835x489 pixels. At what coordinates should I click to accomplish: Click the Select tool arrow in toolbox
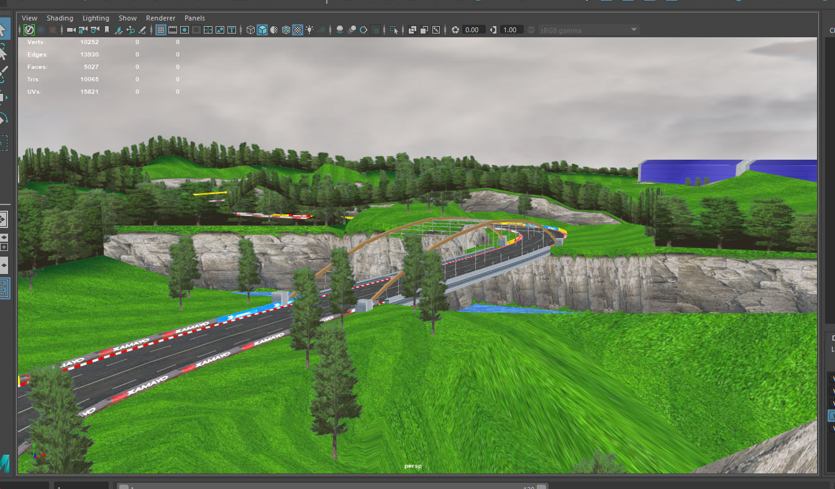4,30
